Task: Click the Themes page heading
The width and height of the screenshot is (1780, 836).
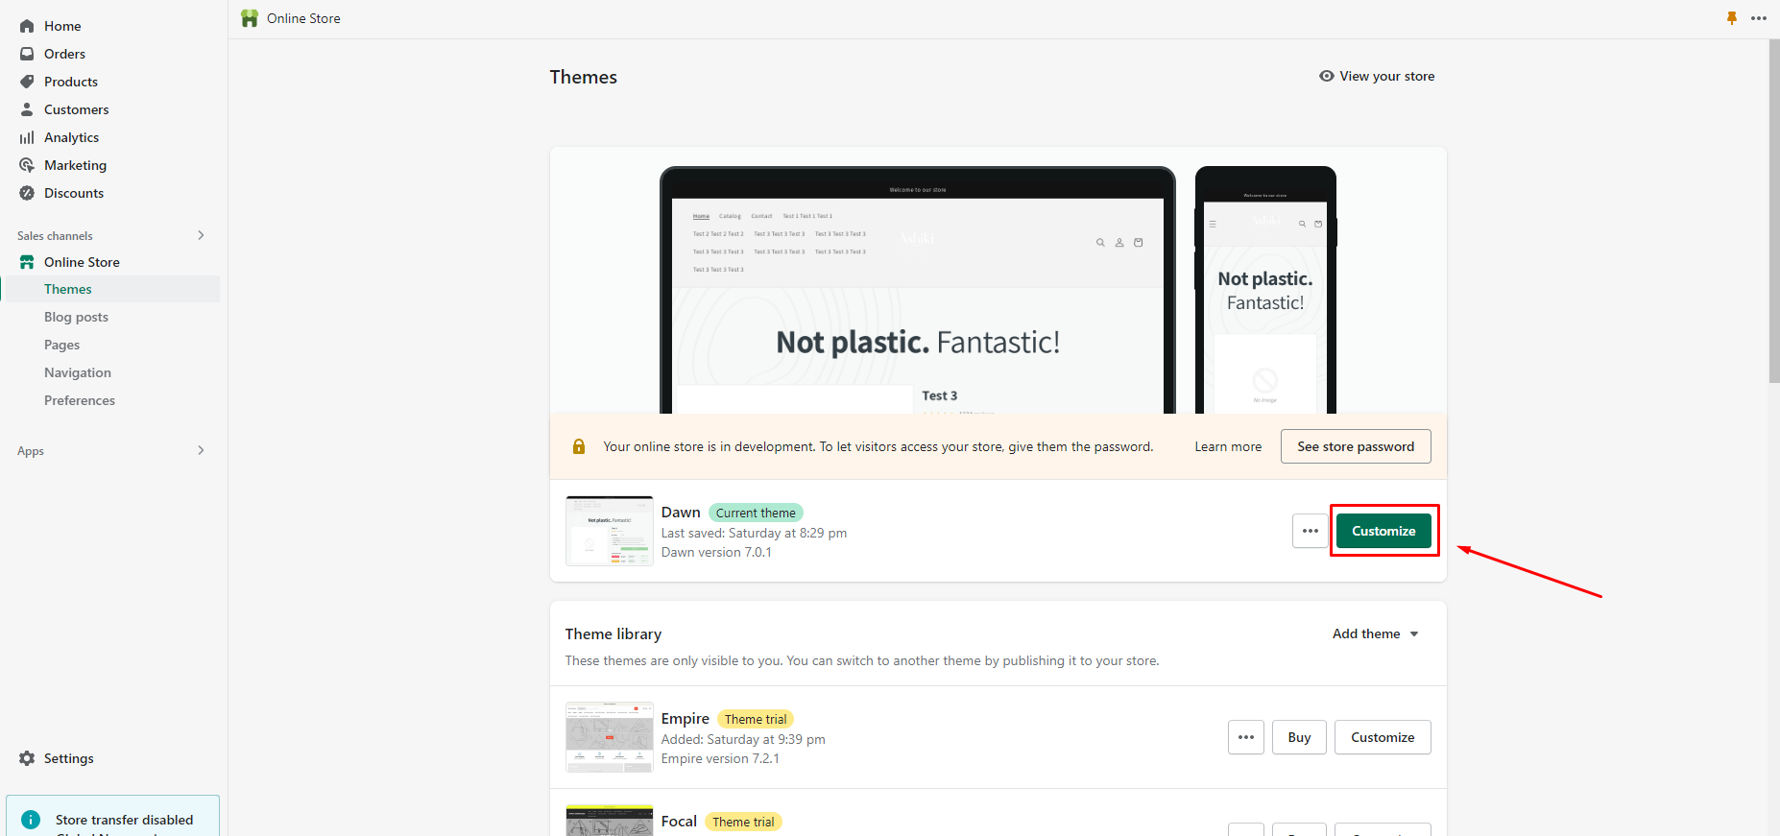Action: (x=584, y=77)
